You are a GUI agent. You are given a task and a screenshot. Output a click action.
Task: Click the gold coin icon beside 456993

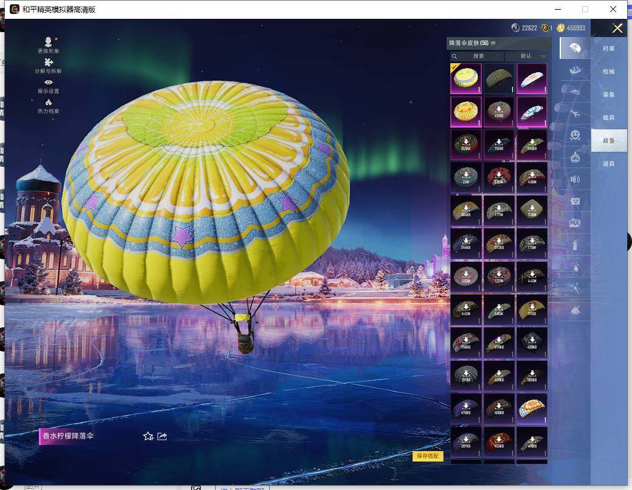click(560, 28)
